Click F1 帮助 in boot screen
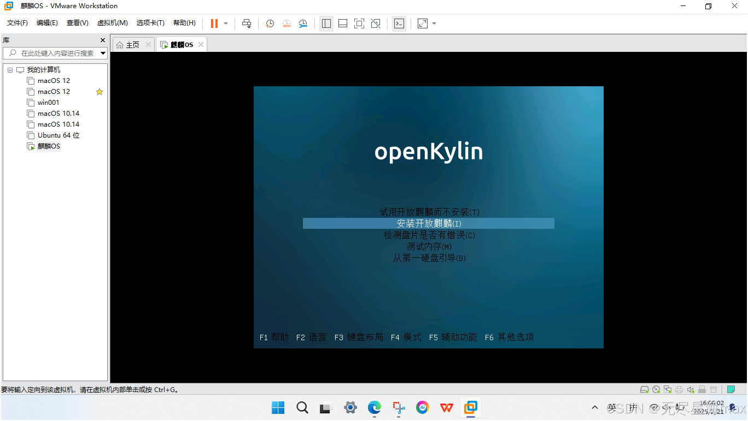This screenshot has width=748, height=421. (x=274, y=337)
